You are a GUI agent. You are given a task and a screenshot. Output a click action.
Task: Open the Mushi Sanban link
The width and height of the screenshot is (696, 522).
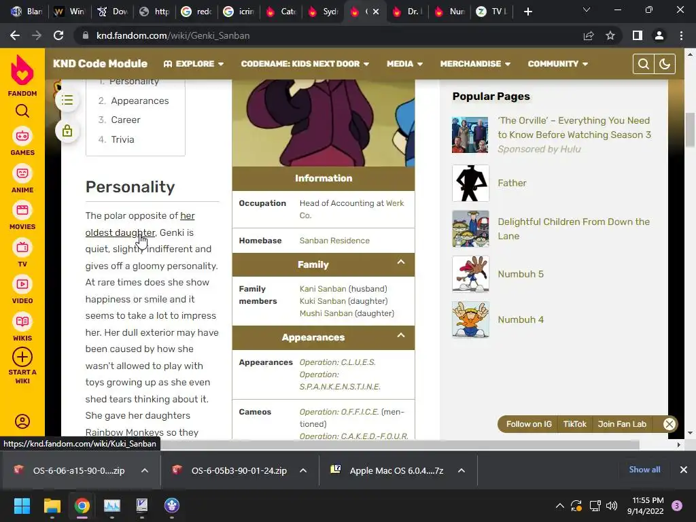click(x=326, y=313)
